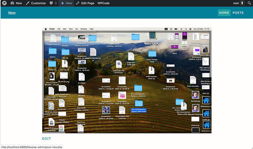Click Go menu in the embedded desktop screenshot
Viewport: 253px width, 149px height.
coord(77,29)
